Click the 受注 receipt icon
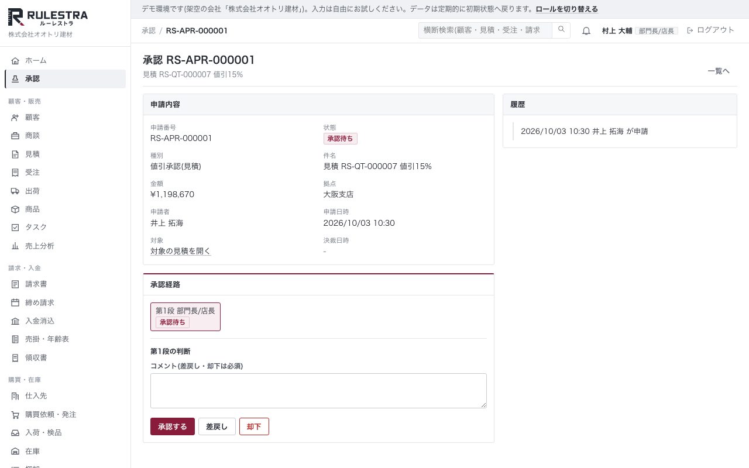 click(15, 173)
